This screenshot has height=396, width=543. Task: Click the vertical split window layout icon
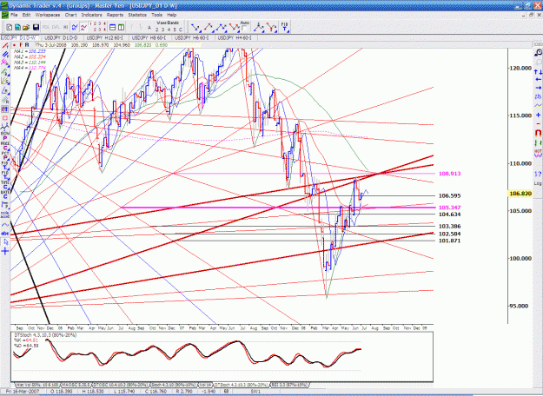122,27
